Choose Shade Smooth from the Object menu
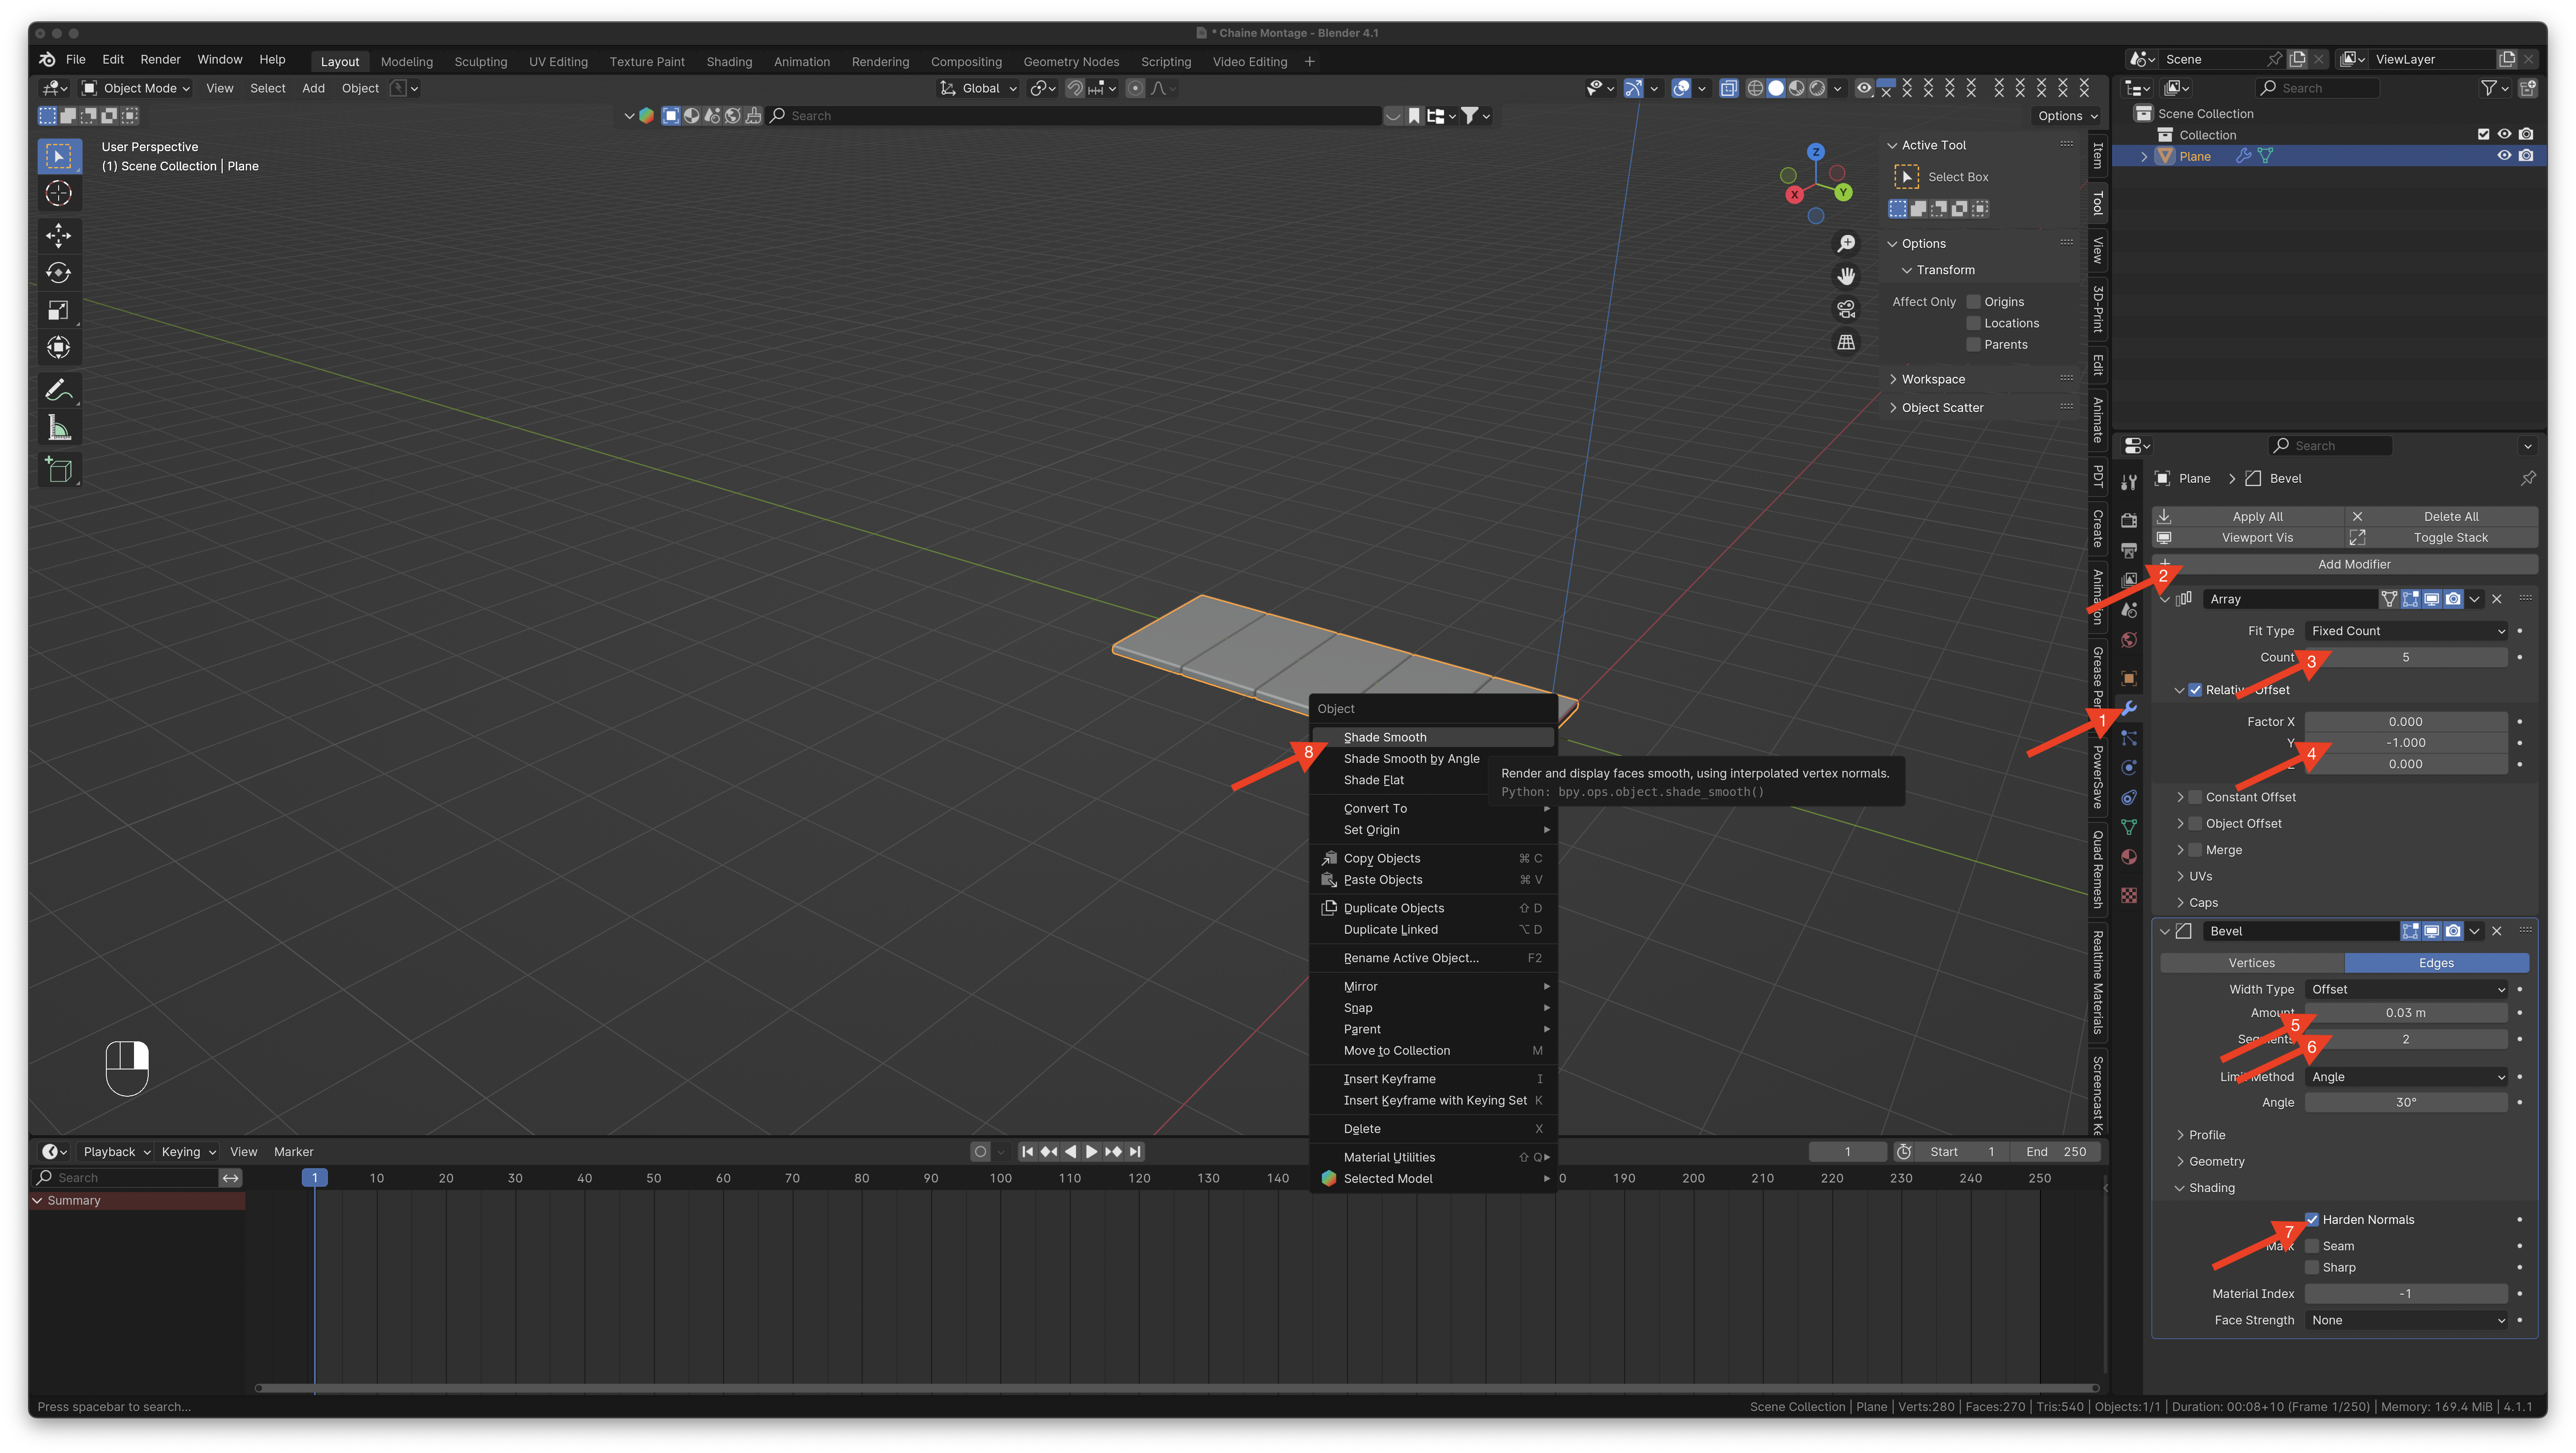Viewport: 2576px width, 1453px height. 1433,737
